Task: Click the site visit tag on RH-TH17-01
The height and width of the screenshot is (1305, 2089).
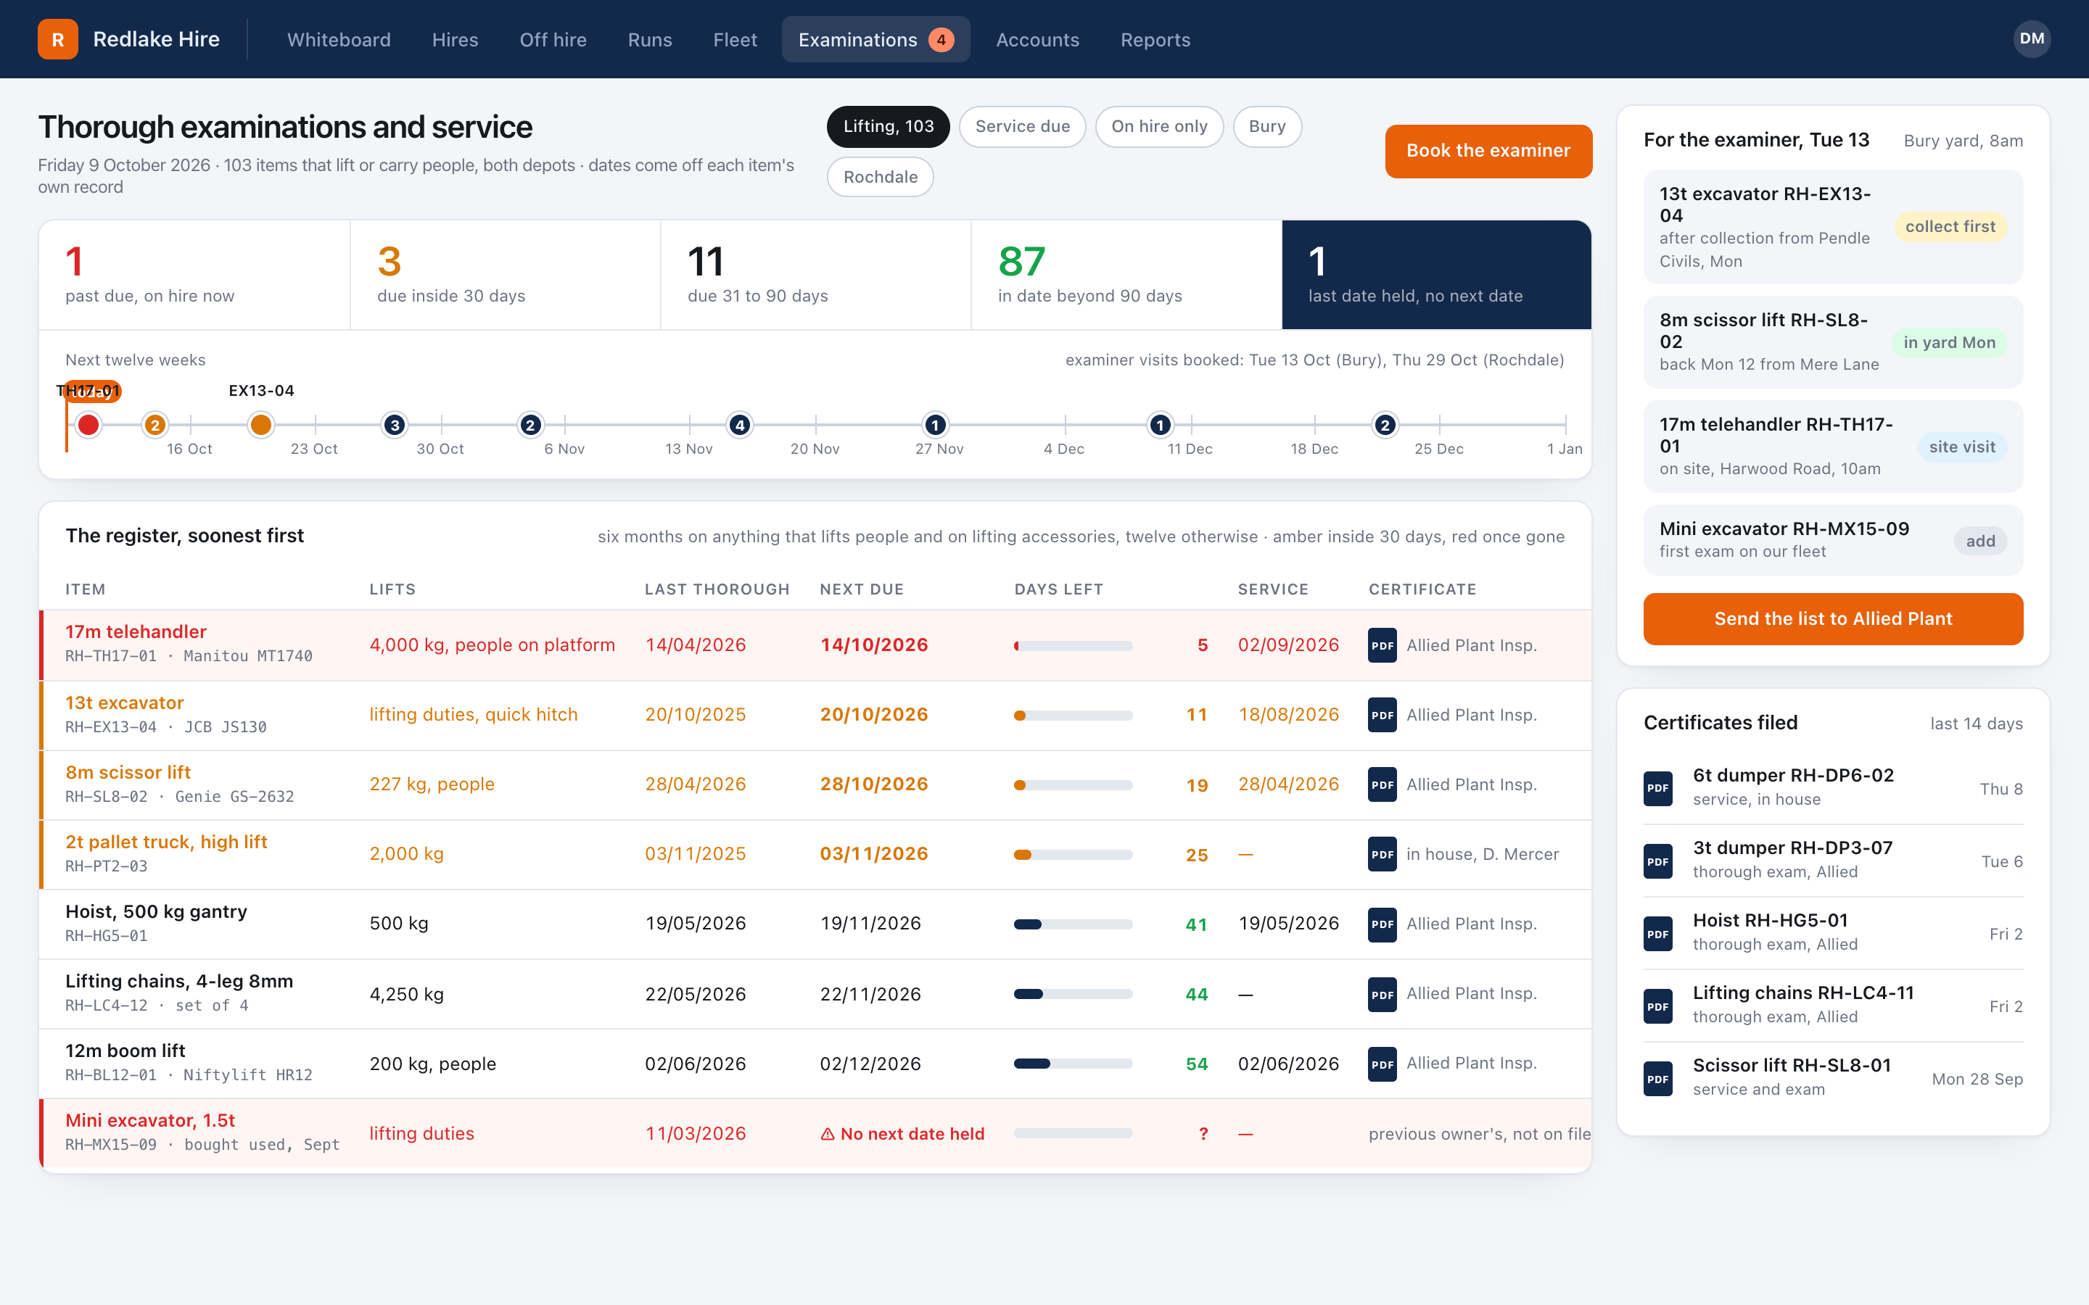Action: coord(1962,447)
